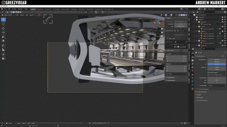This screenshot has height=127, width=227.
Task: Toggle X-ray icon in viewport header
Action: (x=177, y=15)
